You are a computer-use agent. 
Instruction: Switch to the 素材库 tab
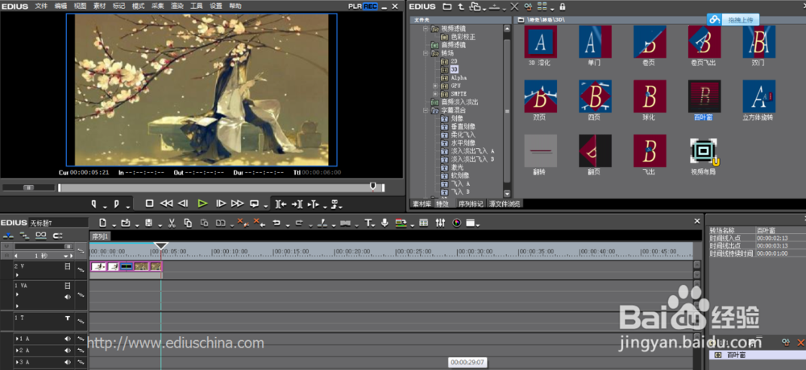pos(422,203)
